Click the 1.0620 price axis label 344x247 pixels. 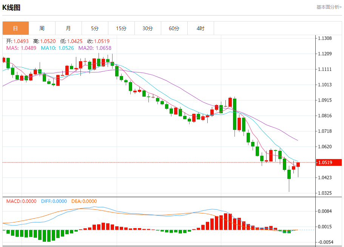[x=325, y=147]
